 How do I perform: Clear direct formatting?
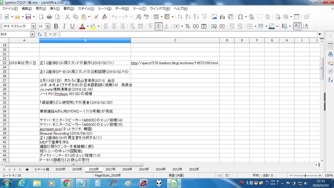[105, 17]
